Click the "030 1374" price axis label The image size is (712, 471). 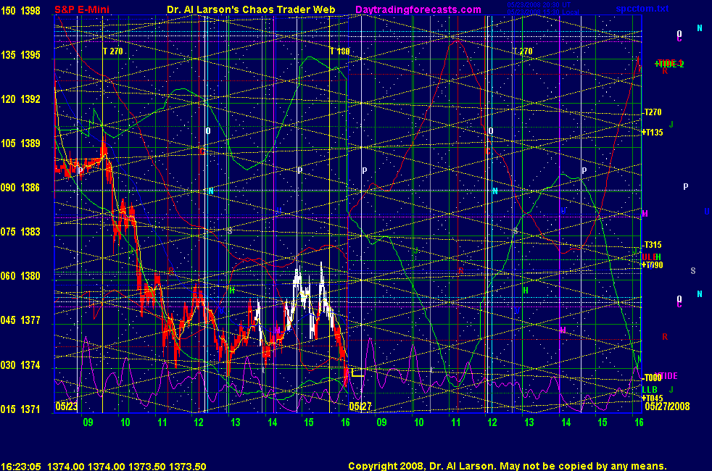[20, 364]
